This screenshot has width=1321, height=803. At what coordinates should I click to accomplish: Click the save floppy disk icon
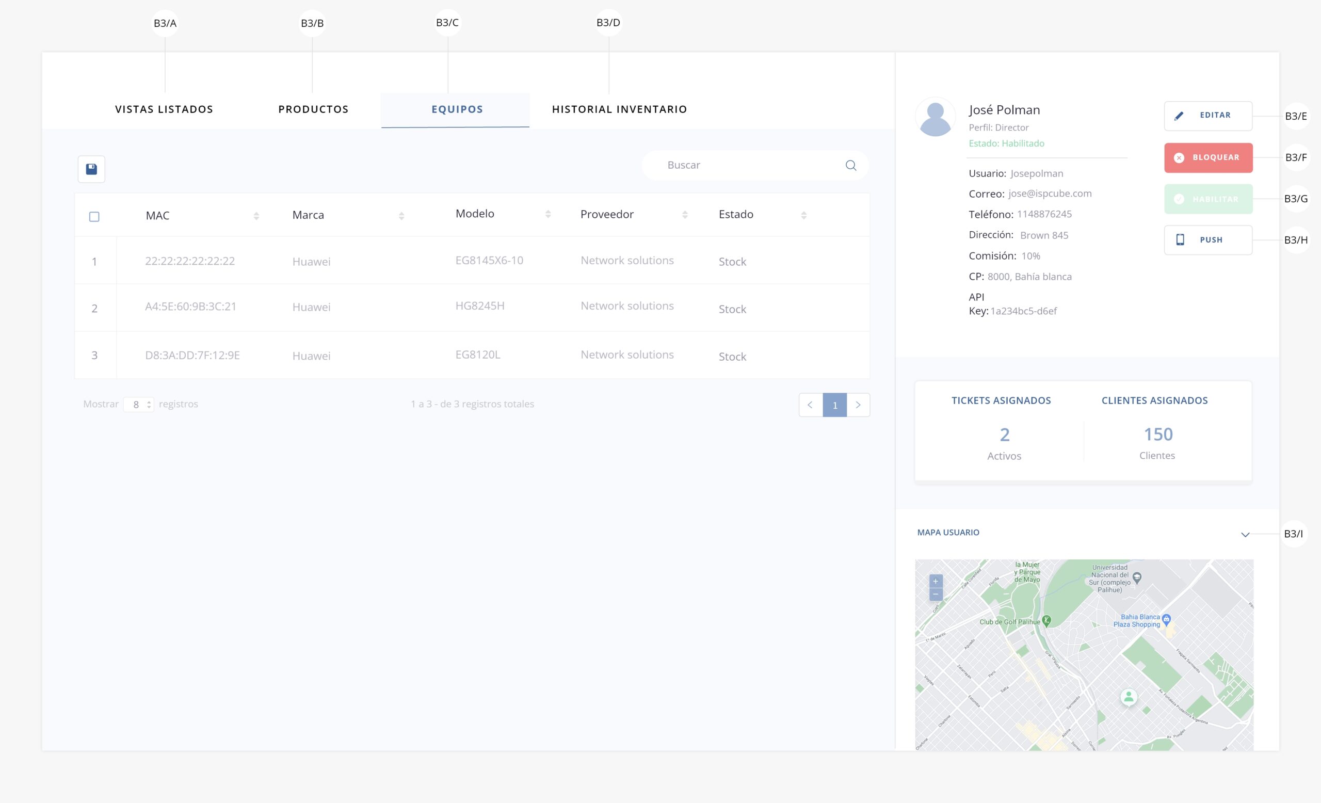click(91, 169)
